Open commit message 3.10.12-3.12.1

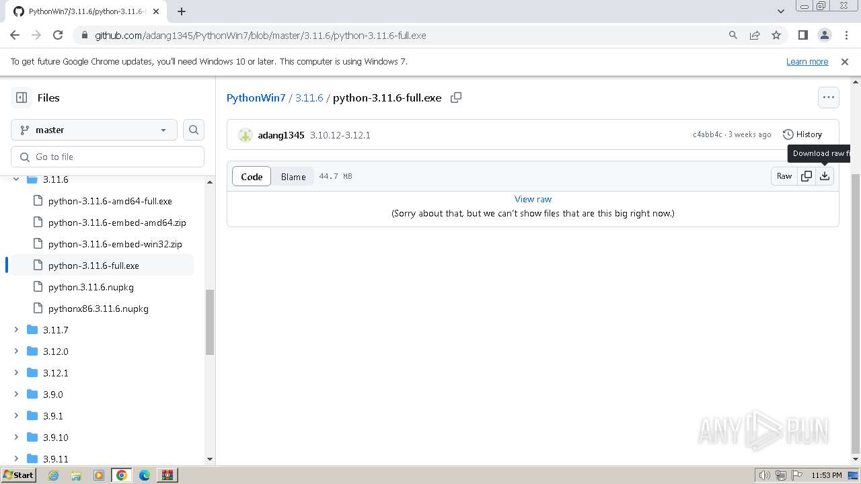(340, 135)
